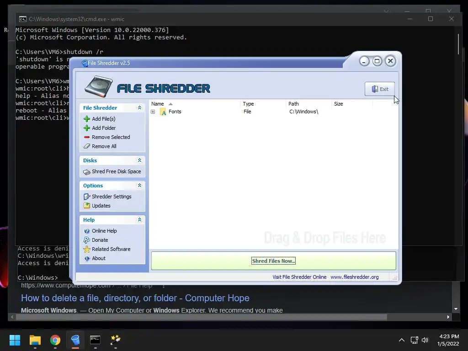
Task: Click Remove All text label
Action: point(104,146)
